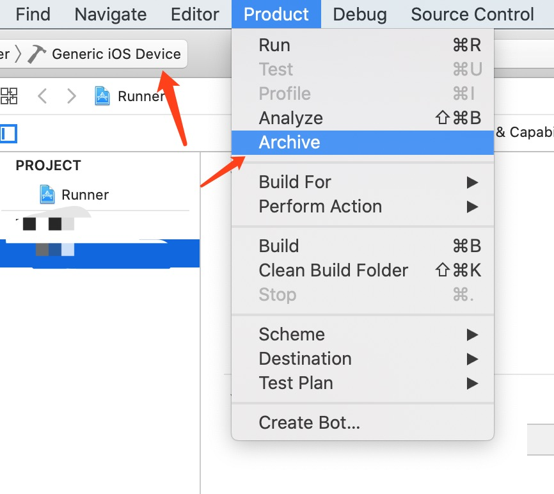
Task: Click the Runner project icon in breadcrumb
Action: 102,97
